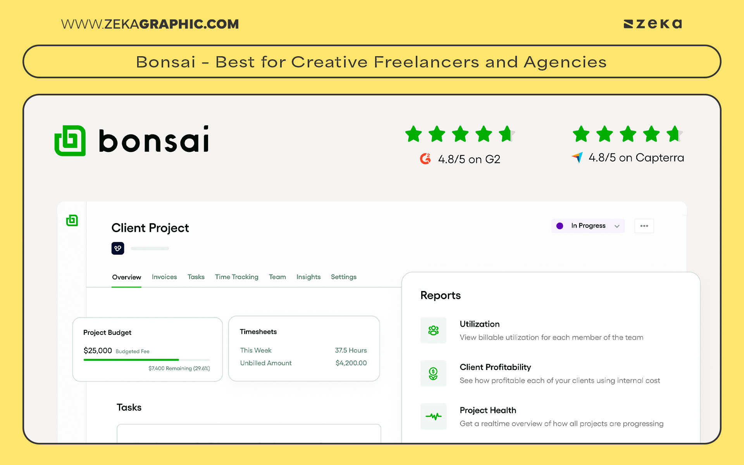The height and width of the screenshot is (465, 744).
Task: Expand the Reports panel
Action: (440, 295)
